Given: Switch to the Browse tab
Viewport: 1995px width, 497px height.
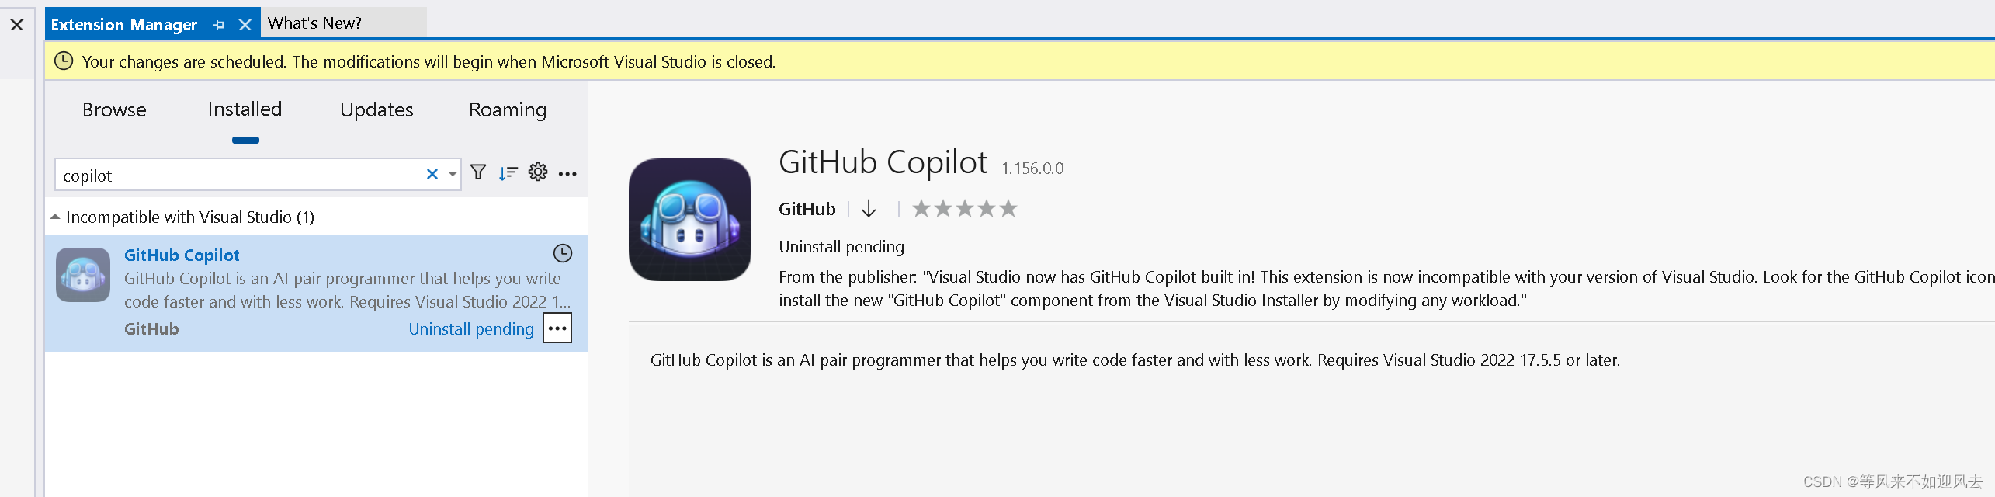Looking at the screenshot, I should coord(114,110).
